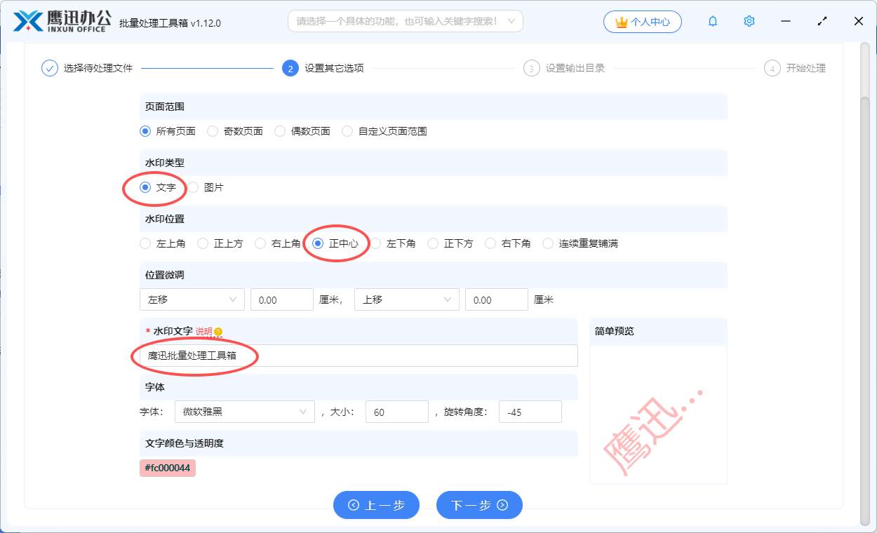The width and height of the screenshot is (877, 533).
Task: Click the step 4 numbered circle
Action: coord(772,68)
